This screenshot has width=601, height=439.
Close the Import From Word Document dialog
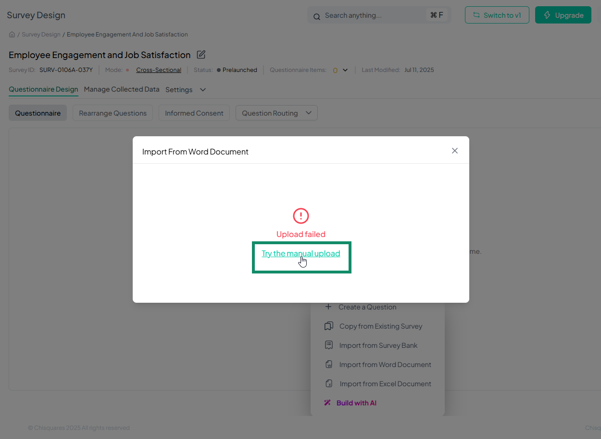(x=454, y=151)
